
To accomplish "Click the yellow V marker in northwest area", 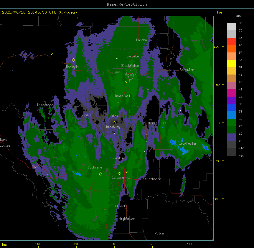I will point(52,54).
